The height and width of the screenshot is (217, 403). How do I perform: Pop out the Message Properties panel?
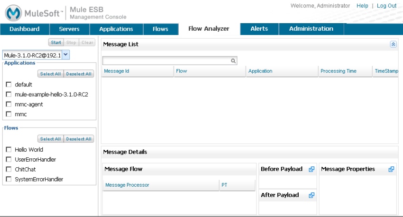[x=391, y=169]
